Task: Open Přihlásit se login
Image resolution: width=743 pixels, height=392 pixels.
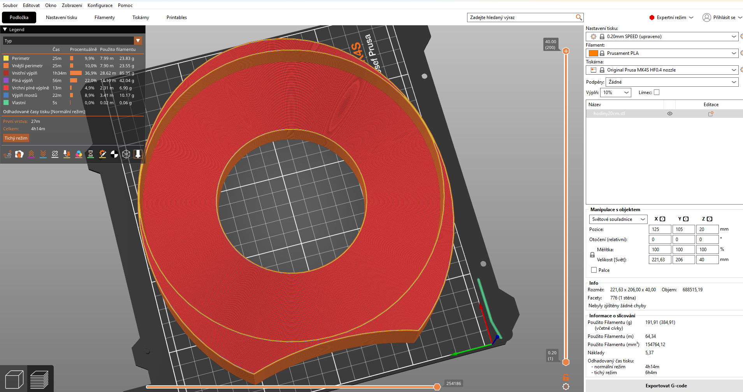Action: [722, 17]
